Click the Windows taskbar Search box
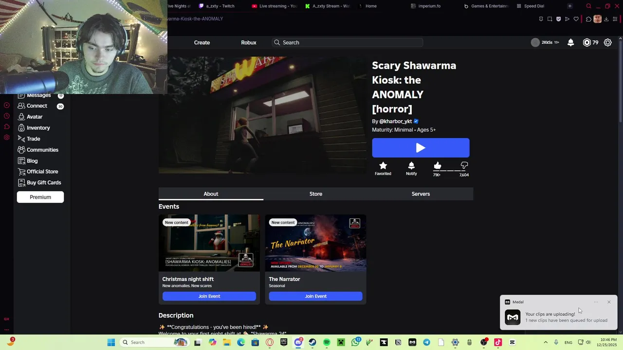623x350 pixels. (x=154, y=342)
